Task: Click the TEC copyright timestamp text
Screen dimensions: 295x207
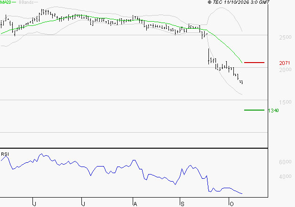Action: pos(239,2)
